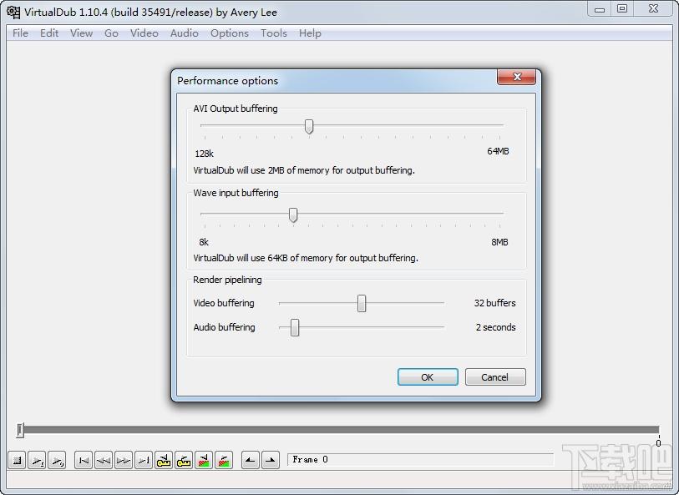Open the Go menu
The width and height of the screenshot is (679, 495).
[111, 33]
